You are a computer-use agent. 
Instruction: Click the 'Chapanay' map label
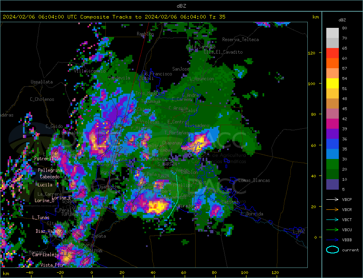click(x=172, y=143)
